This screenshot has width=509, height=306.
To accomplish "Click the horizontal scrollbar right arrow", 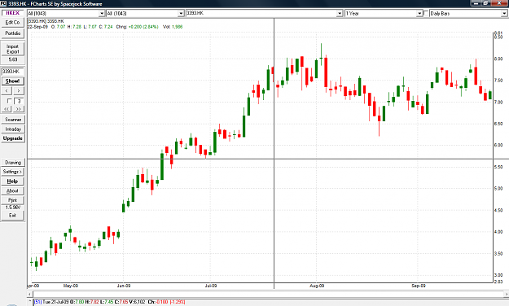I will click(506, 294).
